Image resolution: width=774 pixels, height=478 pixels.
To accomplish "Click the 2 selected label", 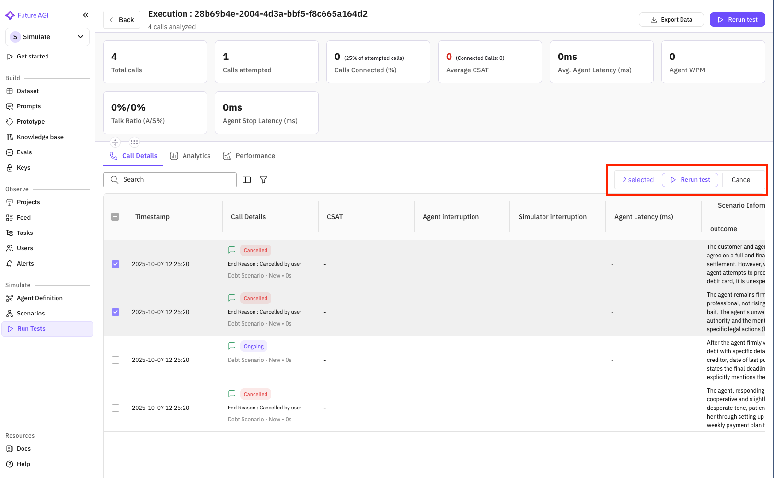I will pos(638,180).
